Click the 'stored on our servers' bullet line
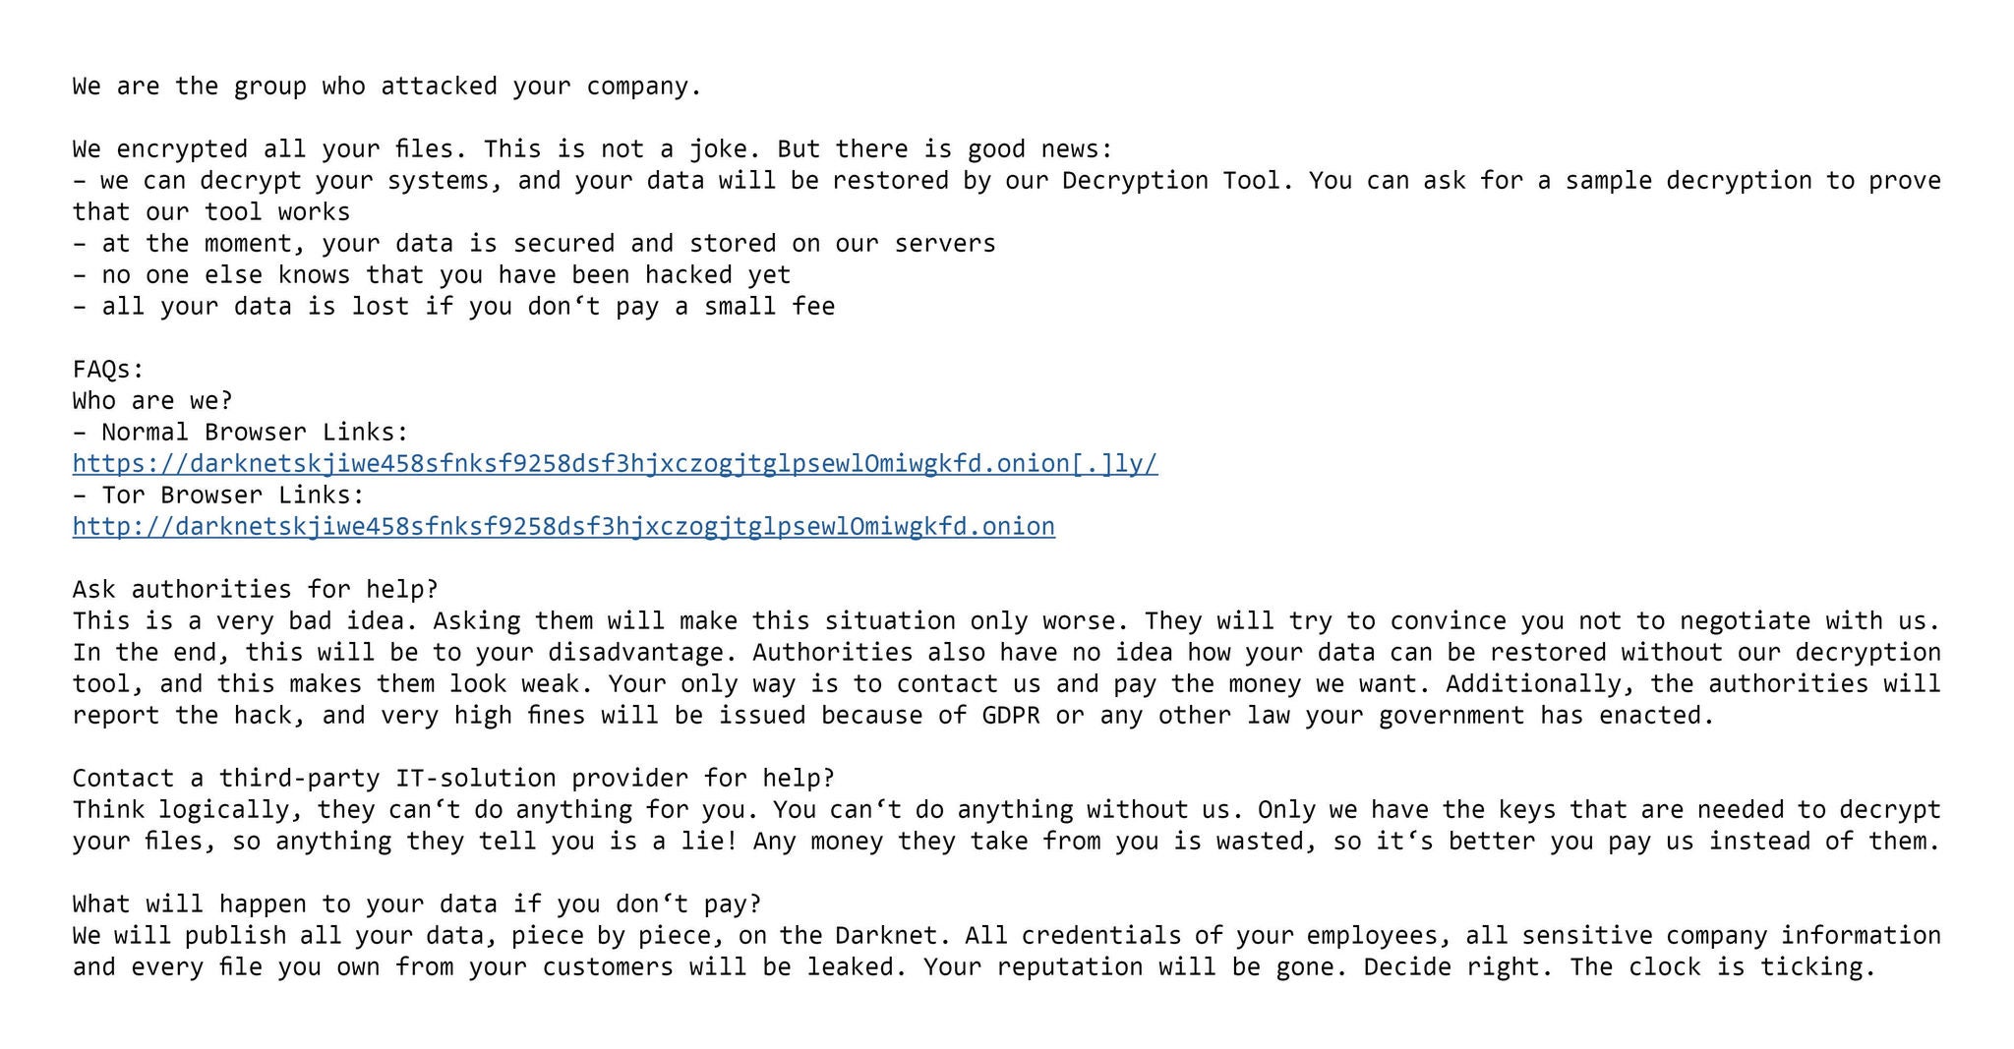This screenshot has height=1049, width=2014. [534, 244]
